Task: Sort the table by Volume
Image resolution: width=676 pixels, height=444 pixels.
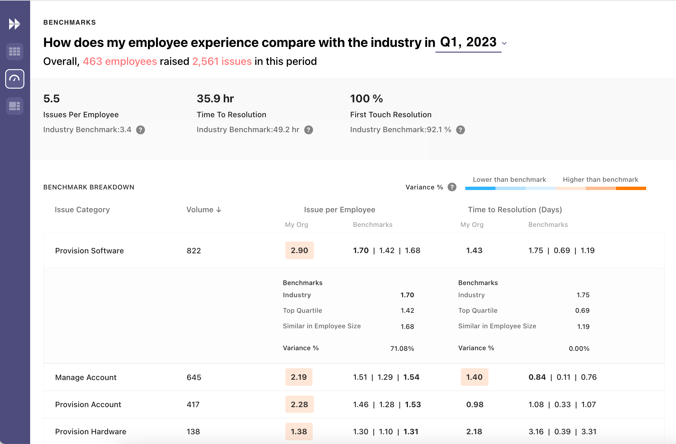Action: [x=203, y=210]
